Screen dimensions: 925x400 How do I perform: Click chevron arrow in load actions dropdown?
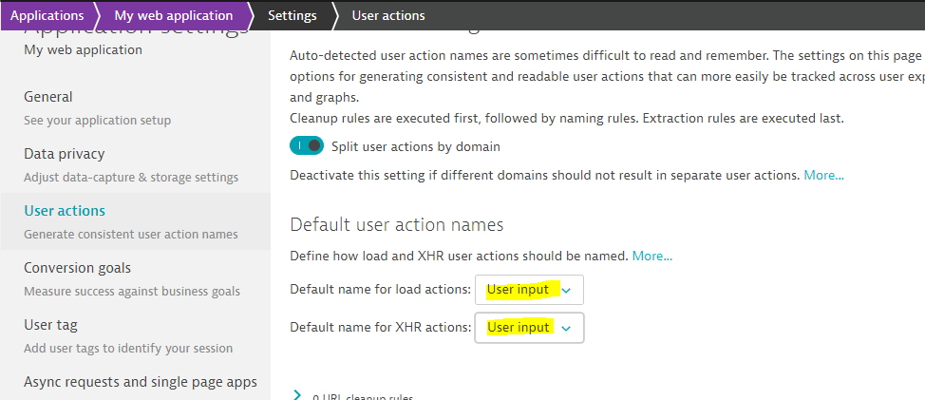coord(566,291)
